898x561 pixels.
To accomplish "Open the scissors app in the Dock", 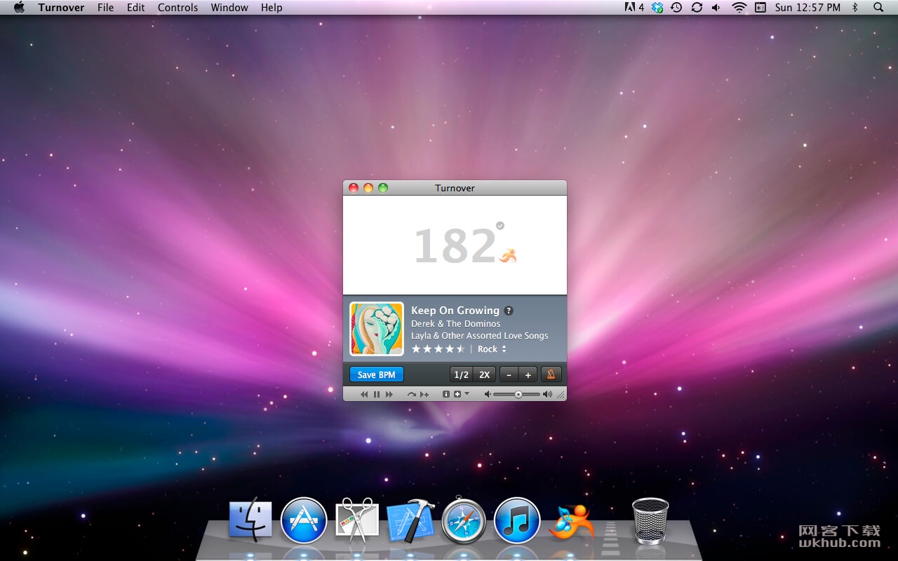I will 357,520.
